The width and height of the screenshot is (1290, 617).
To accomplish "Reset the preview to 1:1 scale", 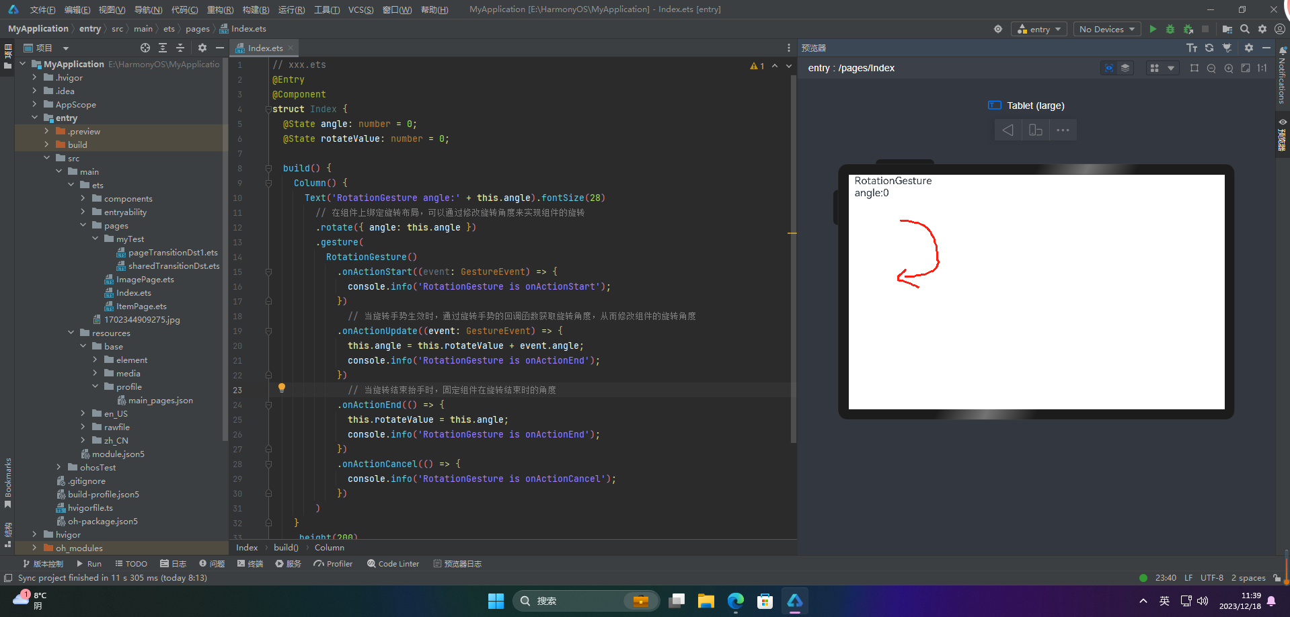I will [x=1262, y=68].
